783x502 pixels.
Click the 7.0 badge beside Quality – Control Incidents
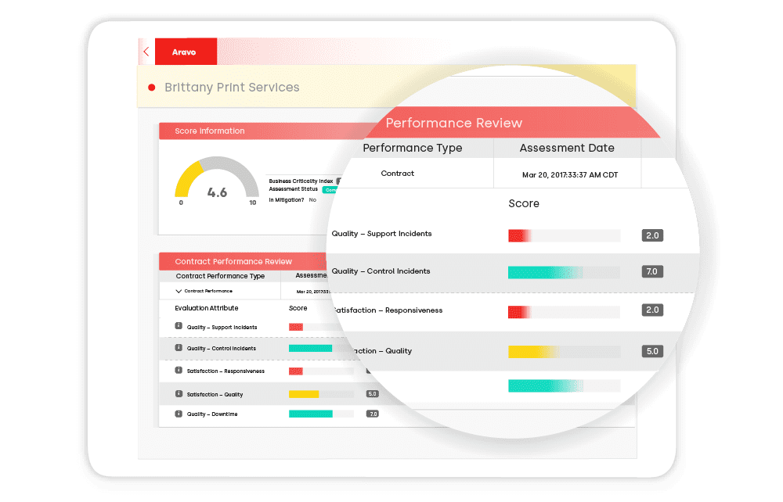(x=652, y=271)
